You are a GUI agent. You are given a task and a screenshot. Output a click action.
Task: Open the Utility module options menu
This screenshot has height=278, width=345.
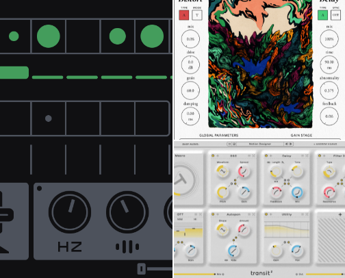tap(303, 214)
